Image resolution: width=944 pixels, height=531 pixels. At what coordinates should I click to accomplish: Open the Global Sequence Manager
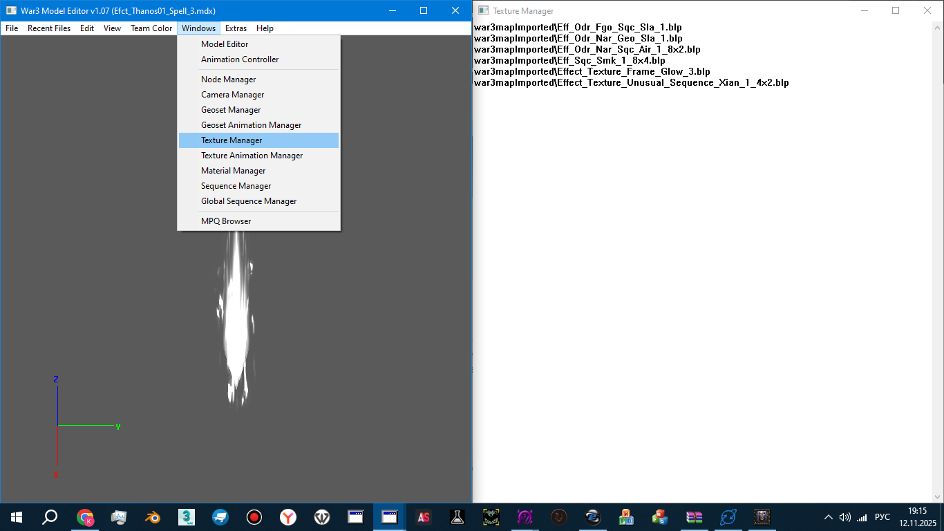[258, 201]
